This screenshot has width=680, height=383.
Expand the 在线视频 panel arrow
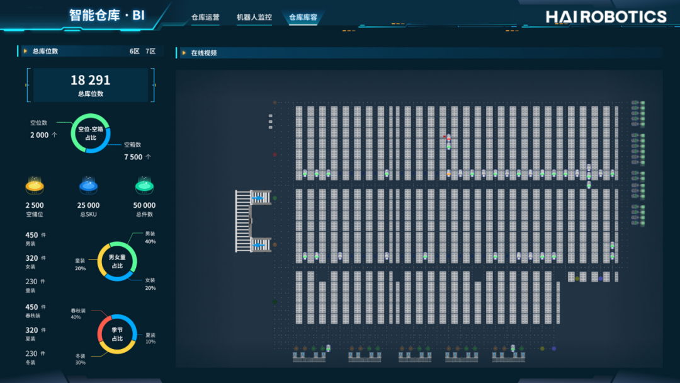pos(183,53)
